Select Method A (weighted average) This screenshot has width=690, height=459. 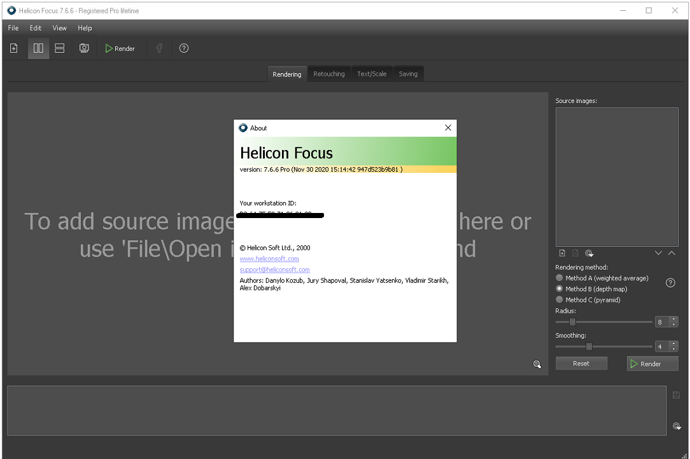coord(602,278)
